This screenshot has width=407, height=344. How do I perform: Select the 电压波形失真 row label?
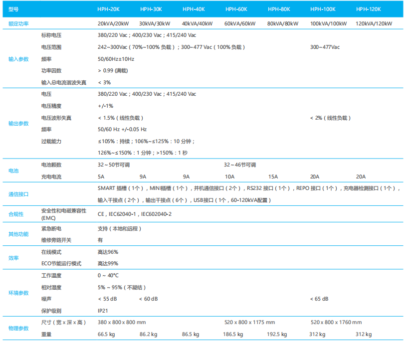tap(56, 118)
